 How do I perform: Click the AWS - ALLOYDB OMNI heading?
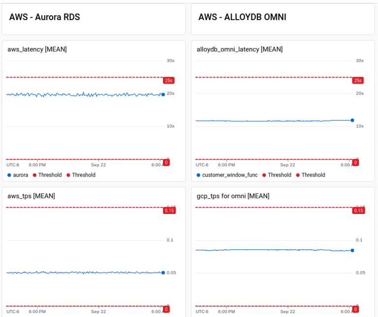[x=242, y=17]
